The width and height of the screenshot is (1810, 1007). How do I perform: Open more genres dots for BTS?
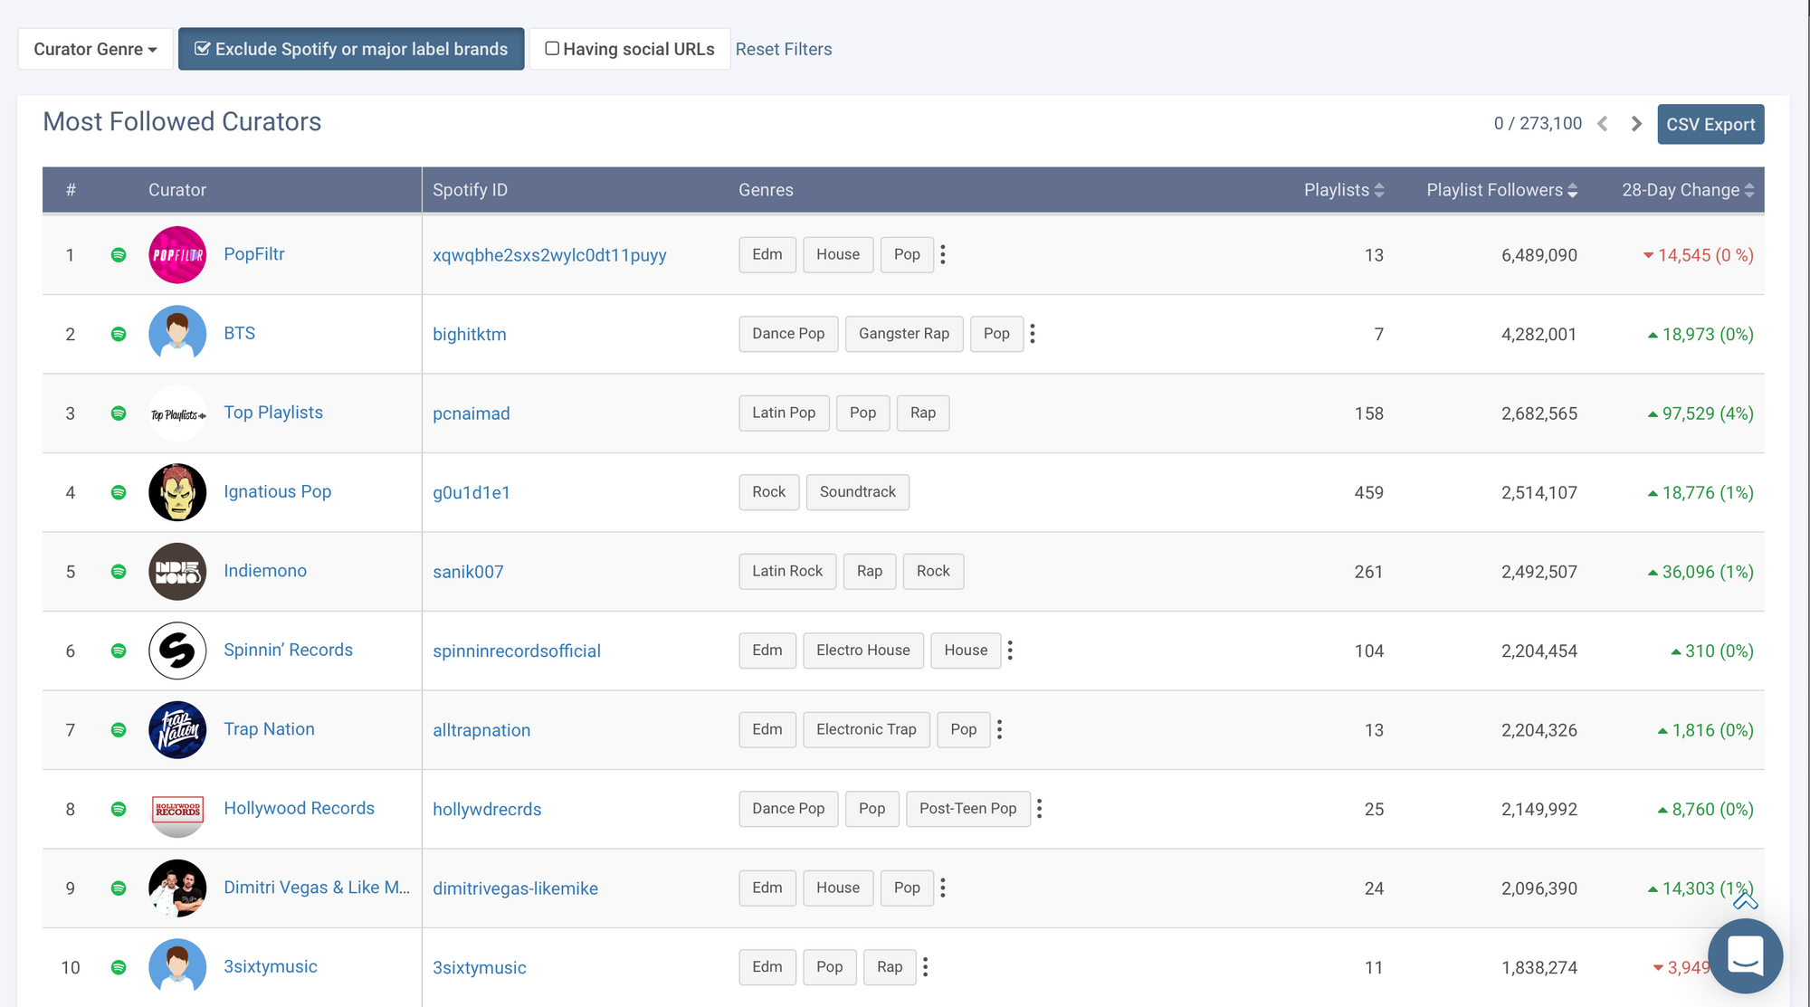(1033, 334)
